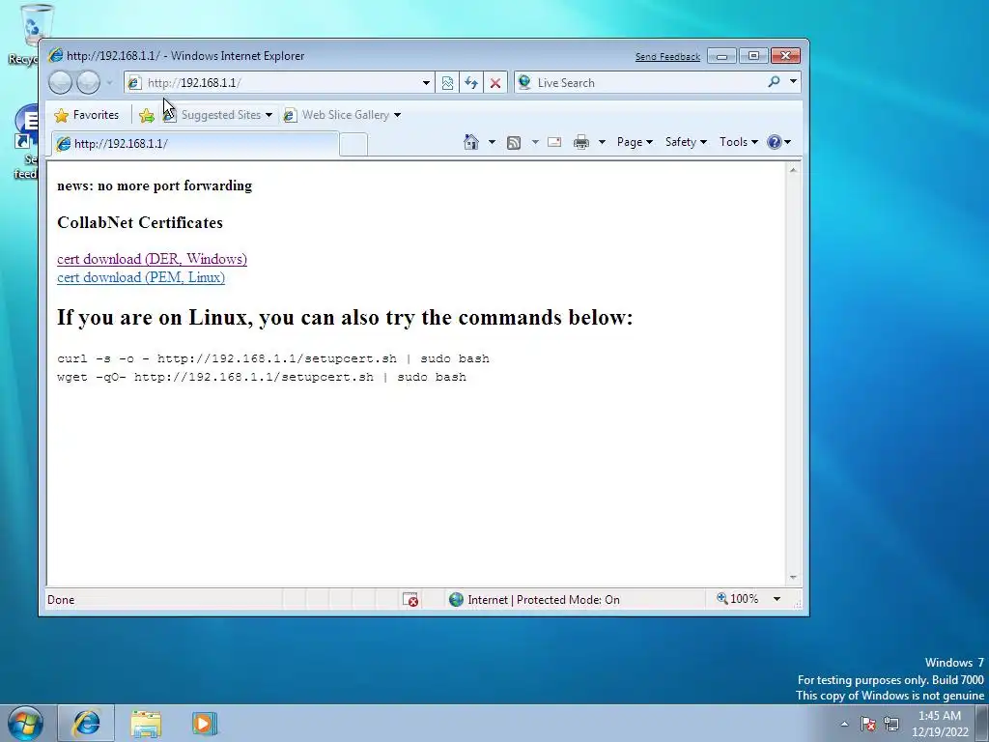Click the 100% zoom level button
This screenshot has width=989, height=742.
pos(737,599)
